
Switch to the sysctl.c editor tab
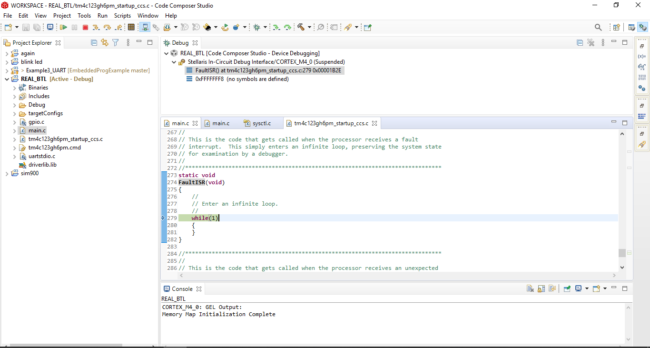pos(261,123)
